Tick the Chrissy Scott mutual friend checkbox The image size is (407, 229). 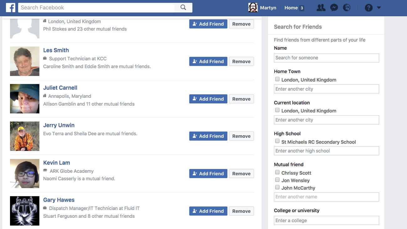click(277, 172)
